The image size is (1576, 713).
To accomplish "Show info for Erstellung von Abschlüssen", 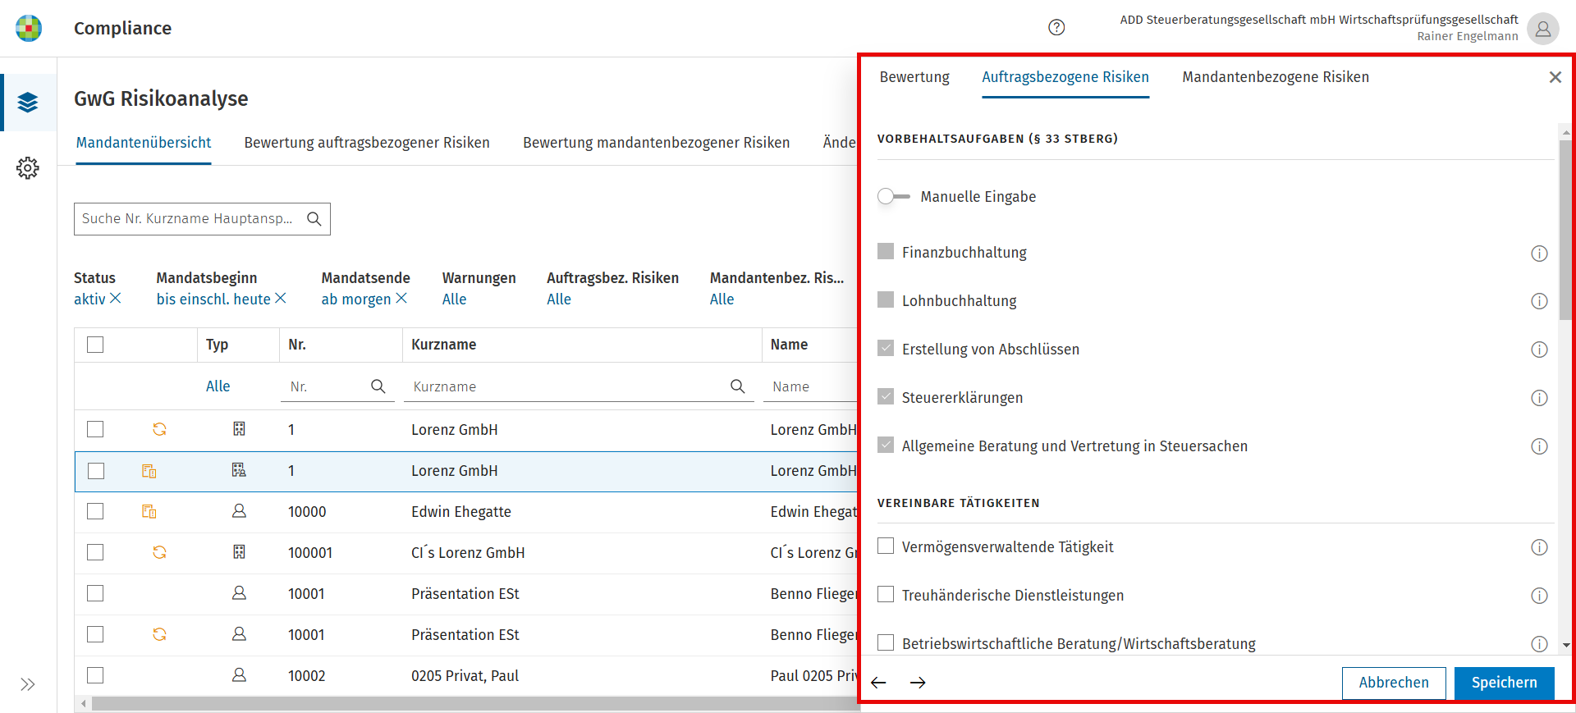I will click(1539, 350).
